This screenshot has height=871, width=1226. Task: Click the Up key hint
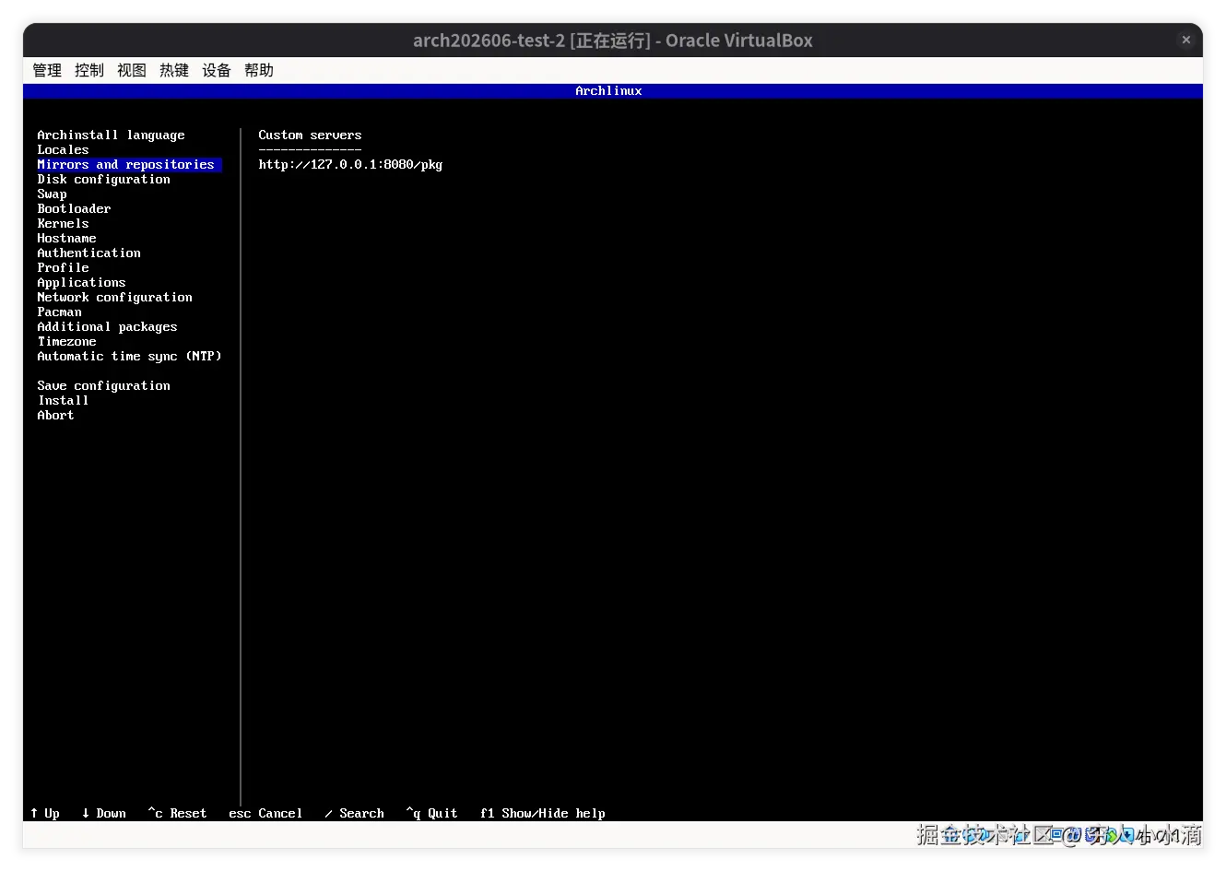(x=44, y=814)
